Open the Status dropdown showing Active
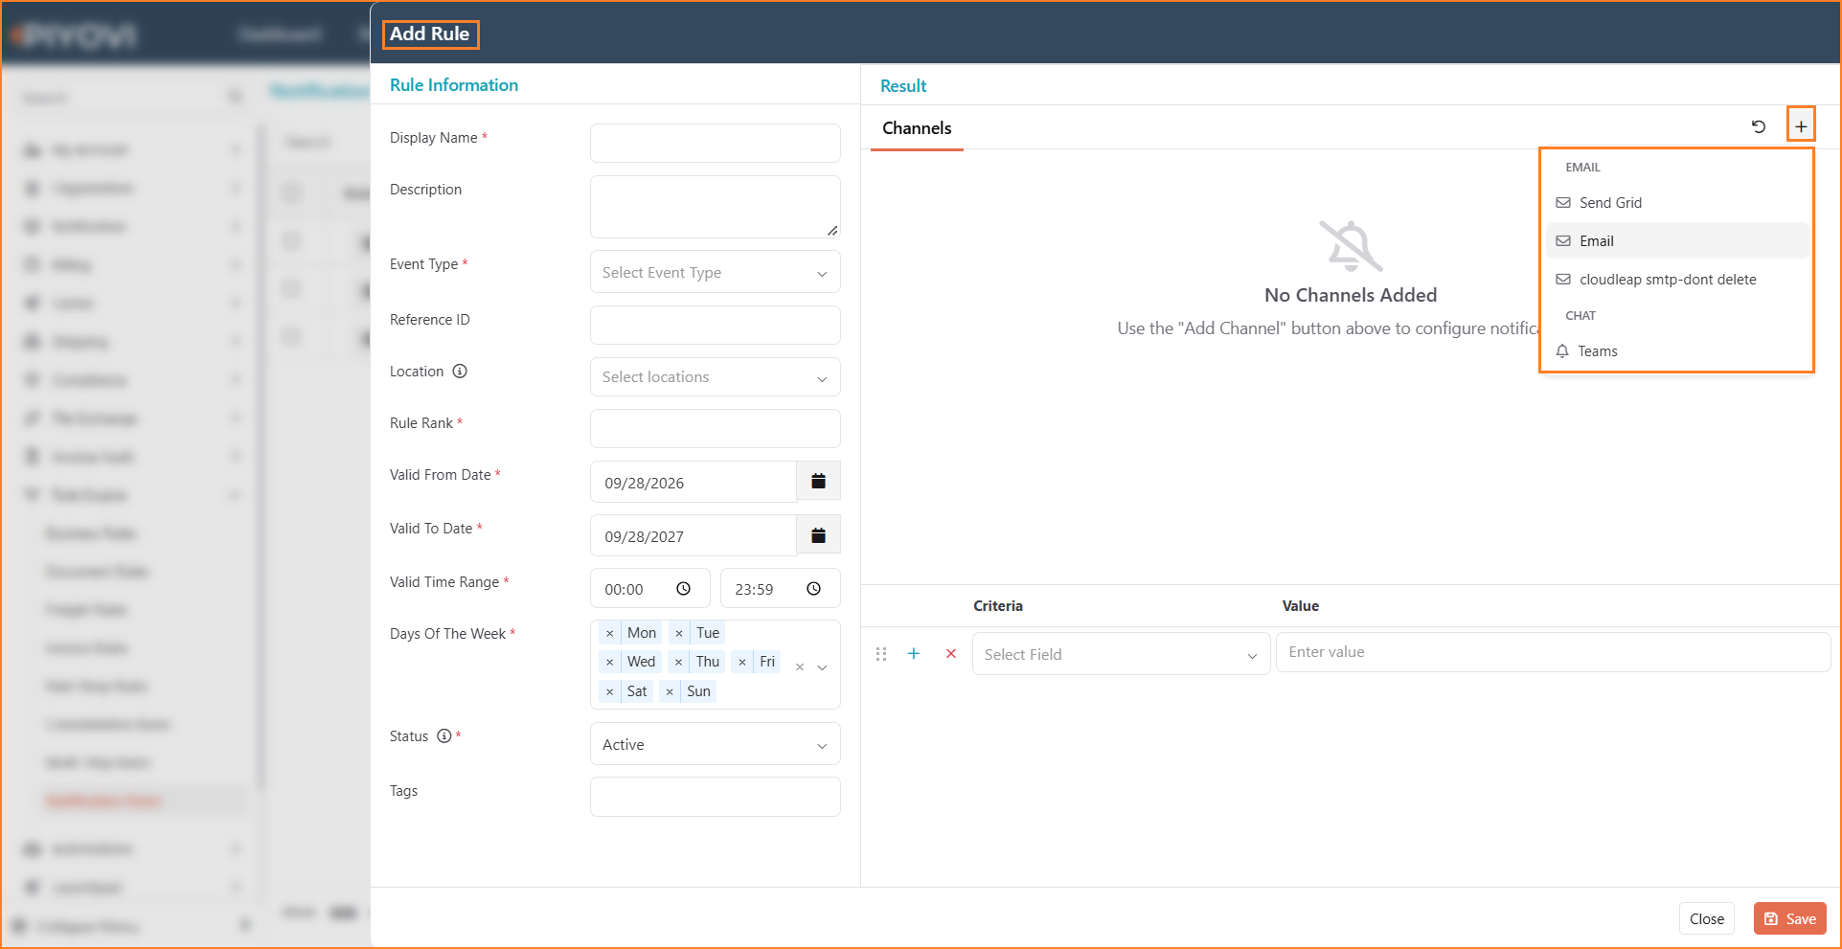1842x949 pixels. (x=716, y=744)
